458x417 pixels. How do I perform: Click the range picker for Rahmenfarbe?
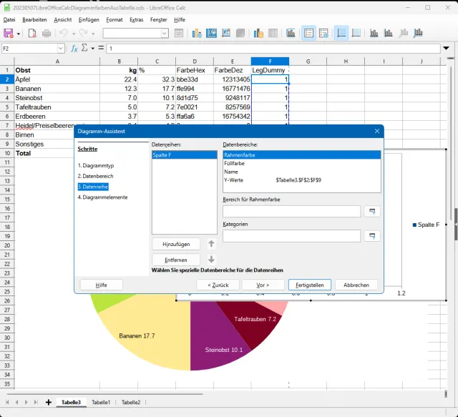click(x=372, y=212)
